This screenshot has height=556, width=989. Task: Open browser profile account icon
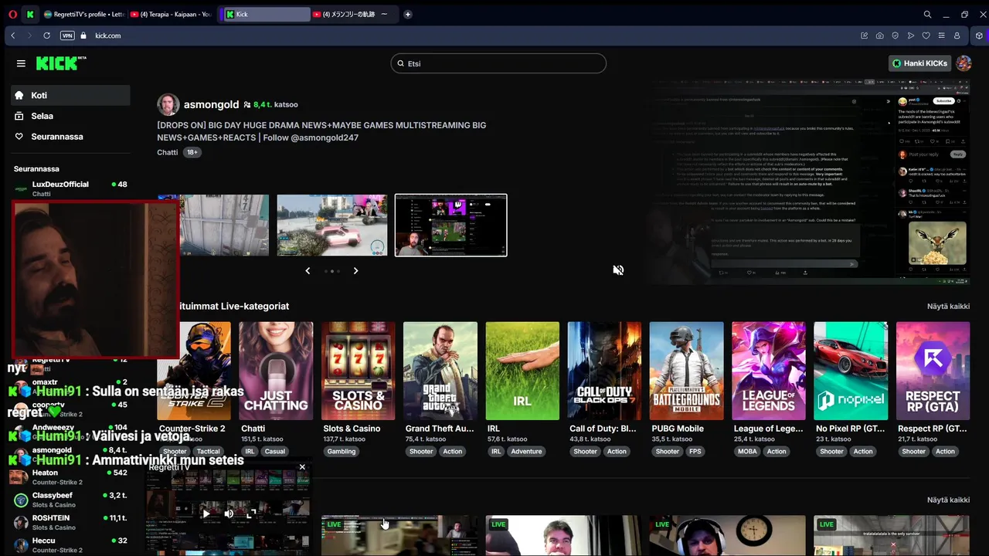coord(957,36)
